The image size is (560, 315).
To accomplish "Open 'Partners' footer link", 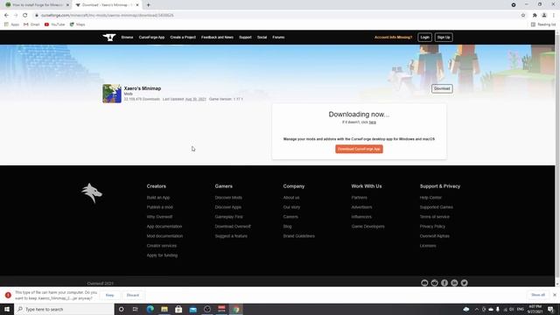I will tap(360, 198).
